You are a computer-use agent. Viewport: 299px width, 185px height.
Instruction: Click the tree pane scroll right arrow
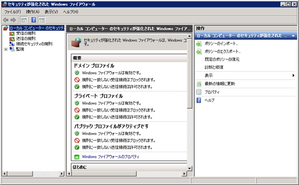click(62, 174)
